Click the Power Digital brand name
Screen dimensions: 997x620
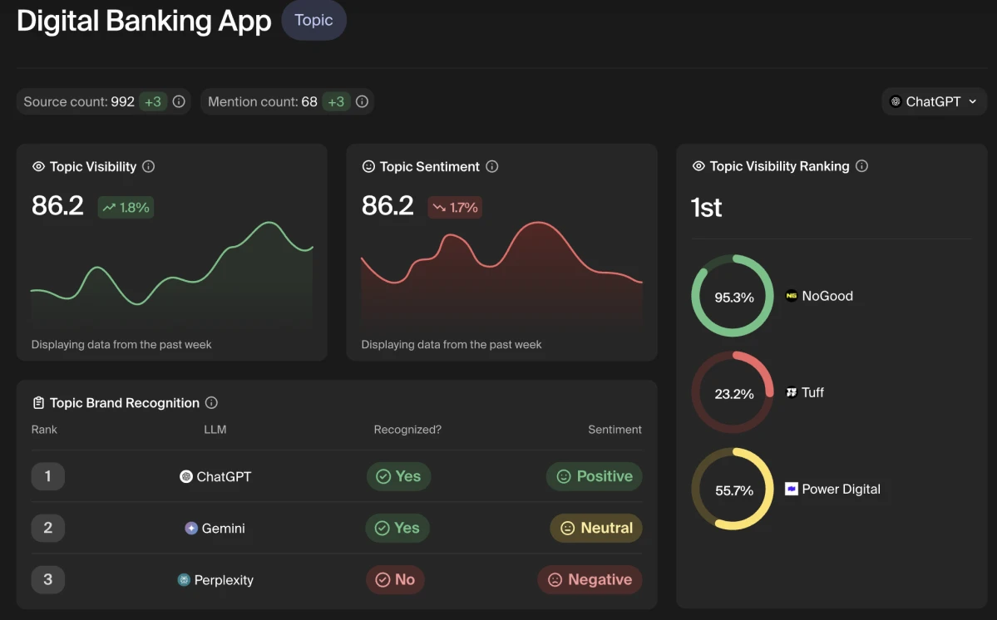click(842, 490)
